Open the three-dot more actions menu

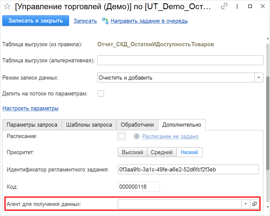237,6
